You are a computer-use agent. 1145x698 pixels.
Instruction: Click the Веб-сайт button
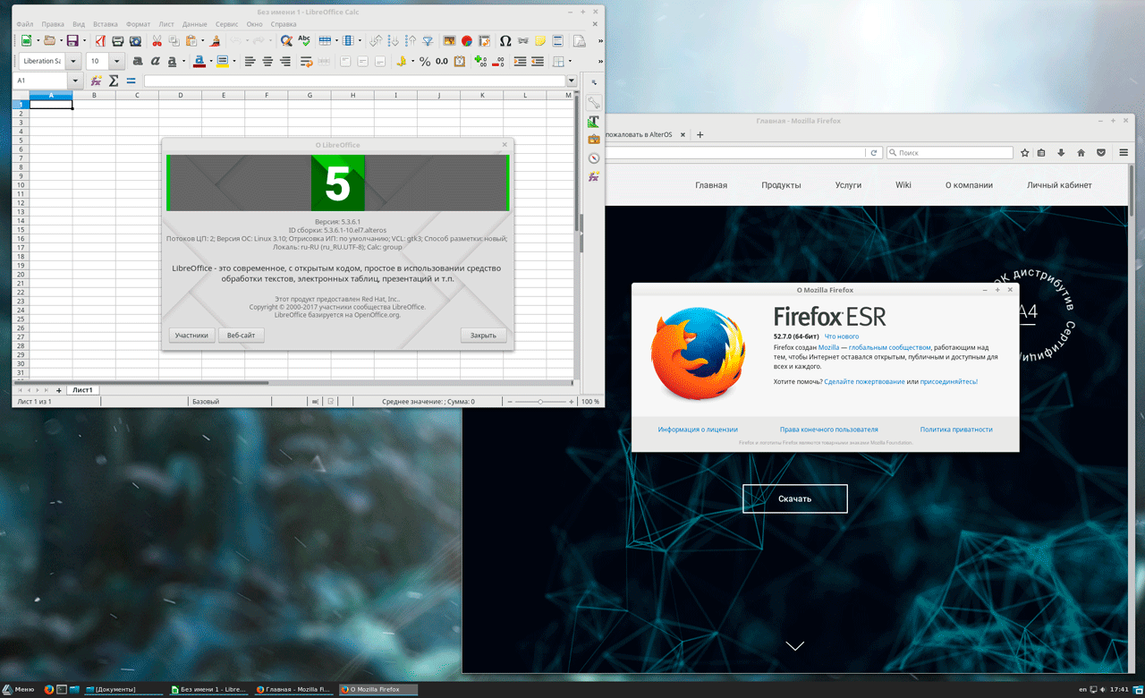tap(242, 336)
